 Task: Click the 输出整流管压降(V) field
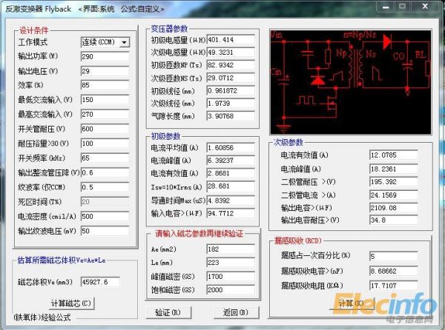click(105, 172)
